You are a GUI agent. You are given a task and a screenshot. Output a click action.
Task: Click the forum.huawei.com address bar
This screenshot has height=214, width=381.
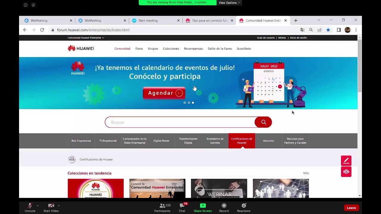tap(173, 30)
